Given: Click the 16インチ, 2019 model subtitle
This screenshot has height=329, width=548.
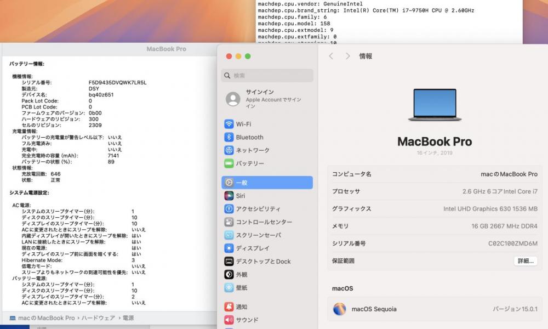Looking at the screenshot, I should 435,153.
